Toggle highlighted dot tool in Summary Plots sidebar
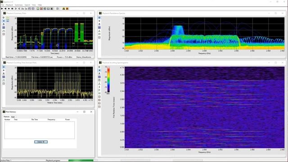The image size is (288, 162). [x=4, y=21]
